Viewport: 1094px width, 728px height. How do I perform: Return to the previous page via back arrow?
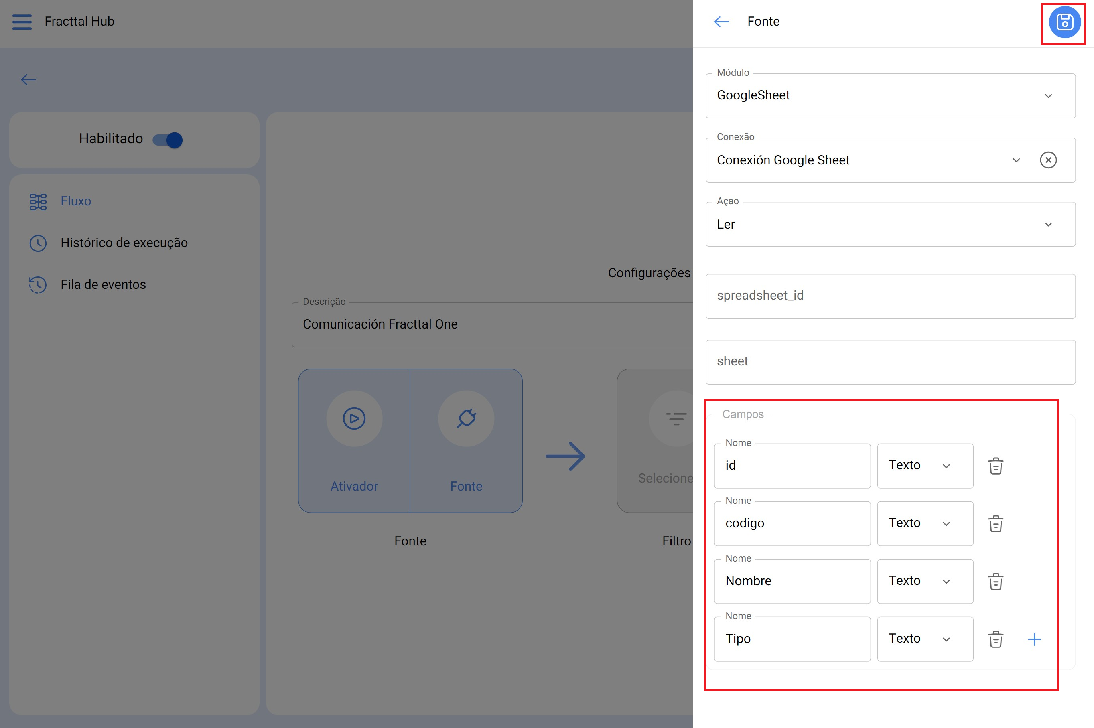point(28,80)
